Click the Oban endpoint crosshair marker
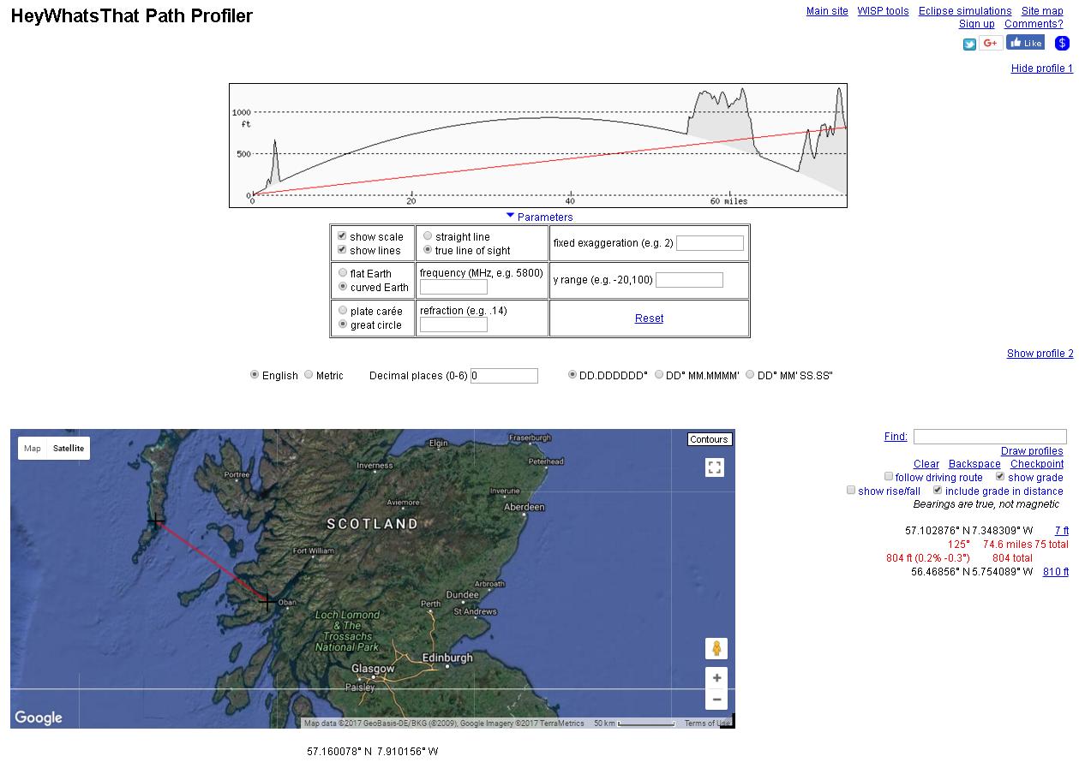 pyautogui.click(x=267, y=602)
